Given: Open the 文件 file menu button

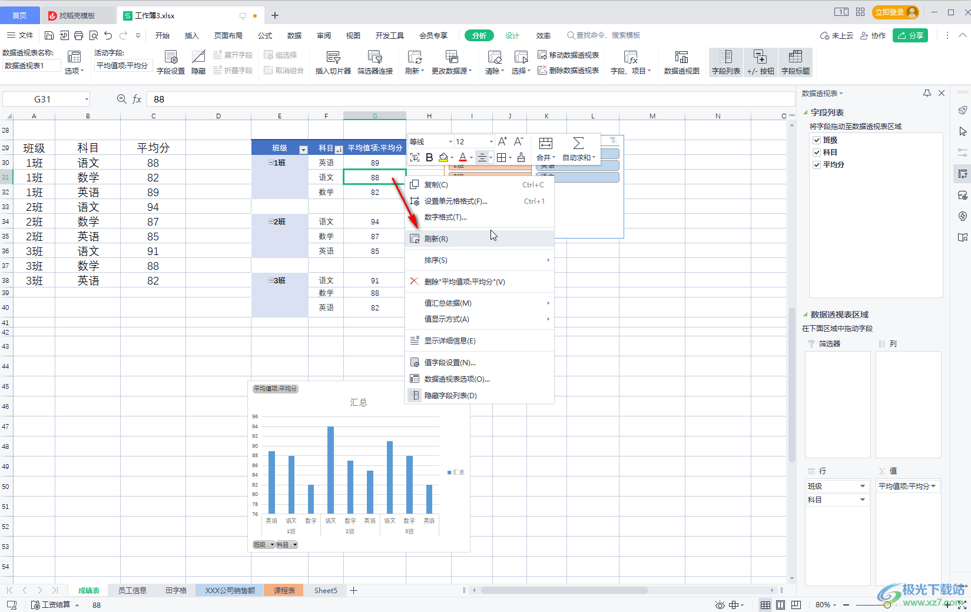Looking at the screenshot, I should pyautogui.click(x=21, y=35).
